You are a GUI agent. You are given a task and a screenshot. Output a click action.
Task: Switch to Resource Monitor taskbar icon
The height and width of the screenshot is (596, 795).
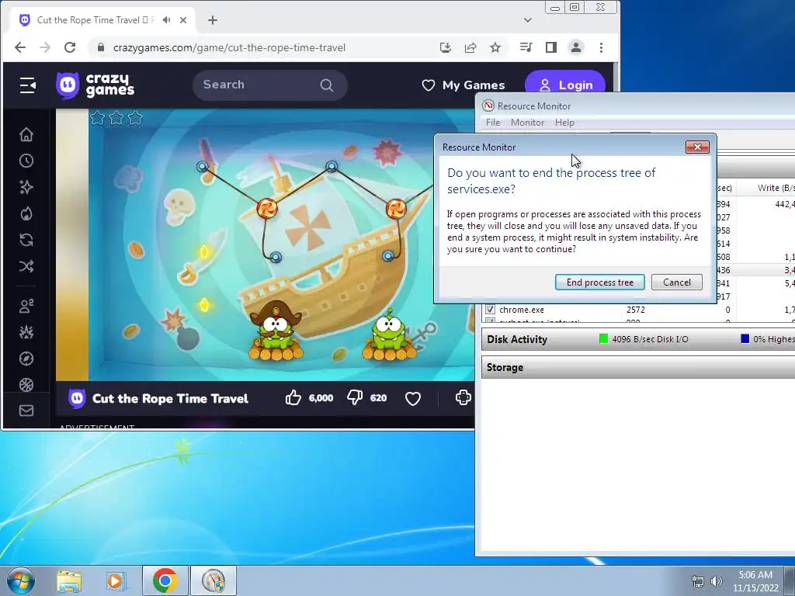(214, 580)
